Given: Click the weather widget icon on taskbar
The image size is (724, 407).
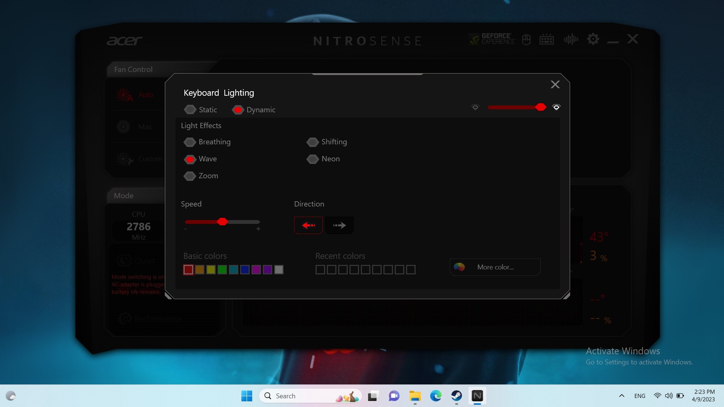Looking at the screenshot, I should pos(11,396).
